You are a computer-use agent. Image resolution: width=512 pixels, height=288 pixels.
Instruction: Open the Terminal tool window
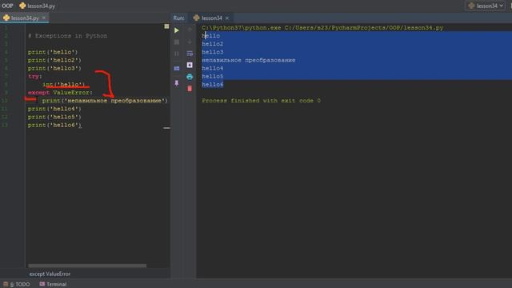pyautogui.click(x=53, y=285)
